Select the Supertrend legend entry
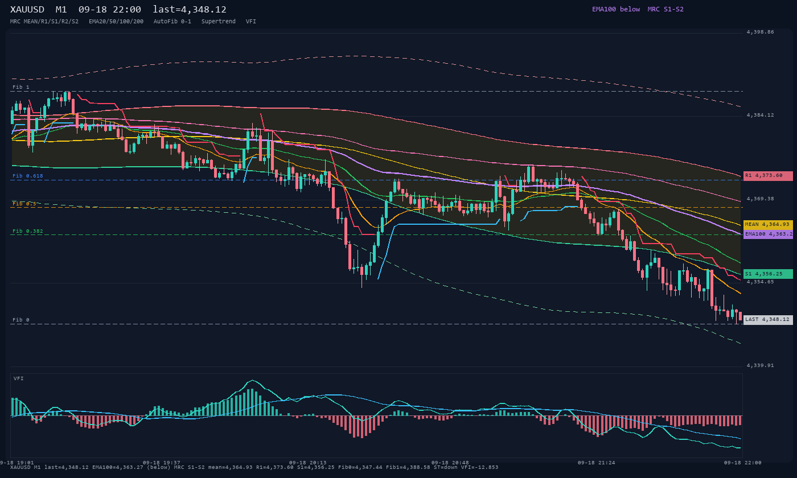The image size is (797, 478). [x=219, y=21]
